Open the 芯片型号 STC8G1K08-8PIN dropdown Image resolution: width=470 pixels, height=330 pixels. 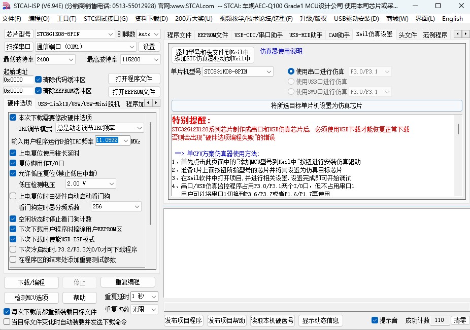click(x=75, y=34)
